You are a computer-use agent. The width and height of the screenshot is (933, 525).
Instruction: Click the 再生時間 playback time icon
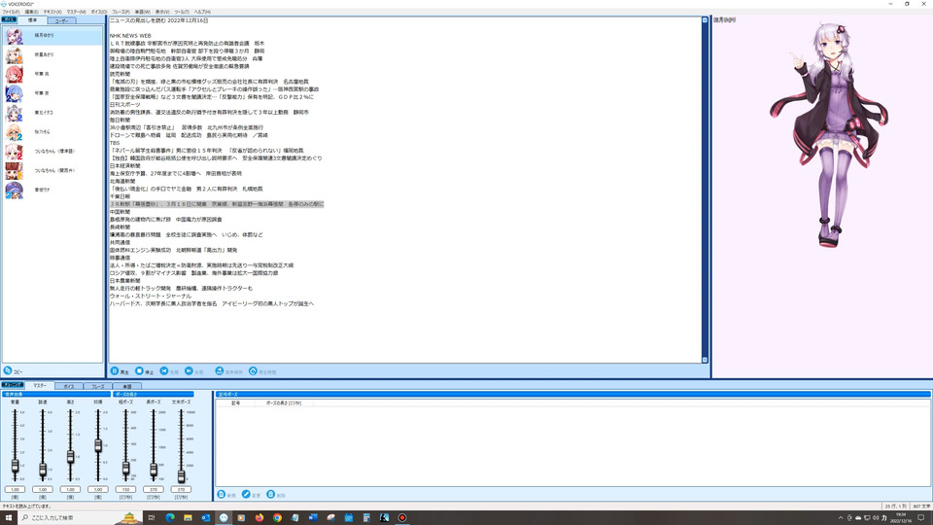[253, 370]
